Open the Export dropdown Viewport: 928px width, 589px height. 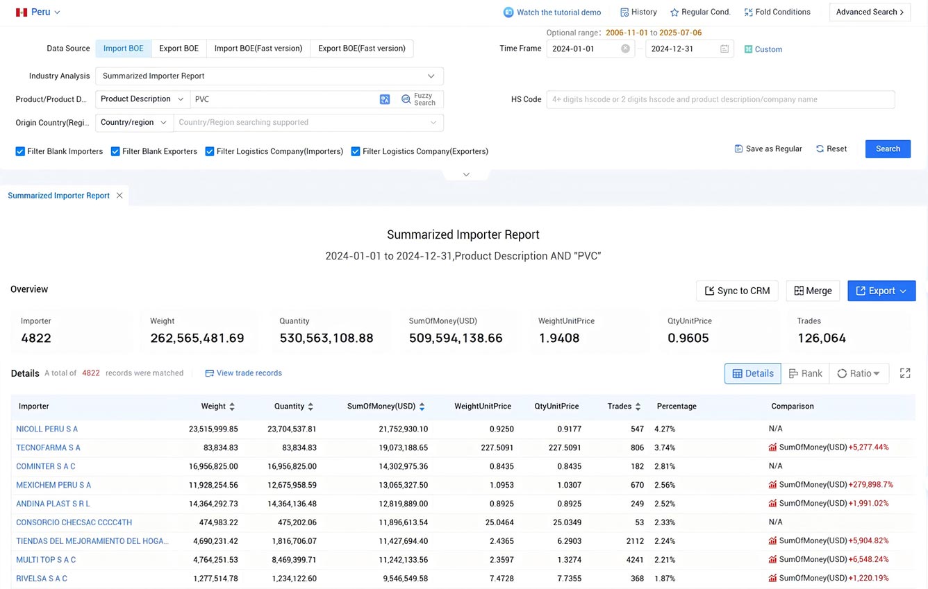tap(881, 291)
